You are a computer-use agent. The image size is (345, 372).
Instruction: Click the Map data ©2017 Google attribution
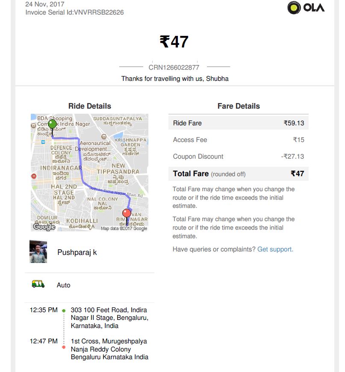point(124,228)
